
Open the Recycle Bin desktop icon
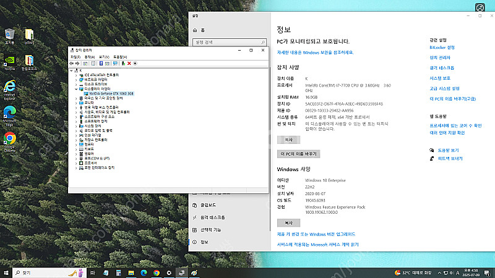click(x=9, y=36)
